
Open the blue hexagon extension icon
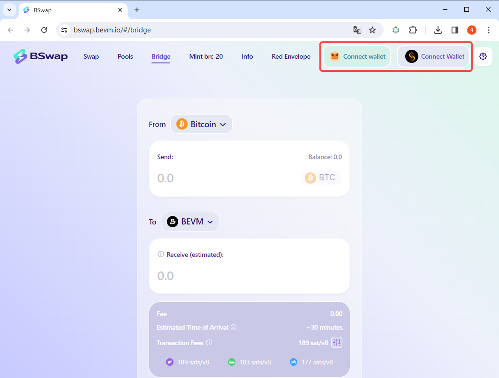395,30
